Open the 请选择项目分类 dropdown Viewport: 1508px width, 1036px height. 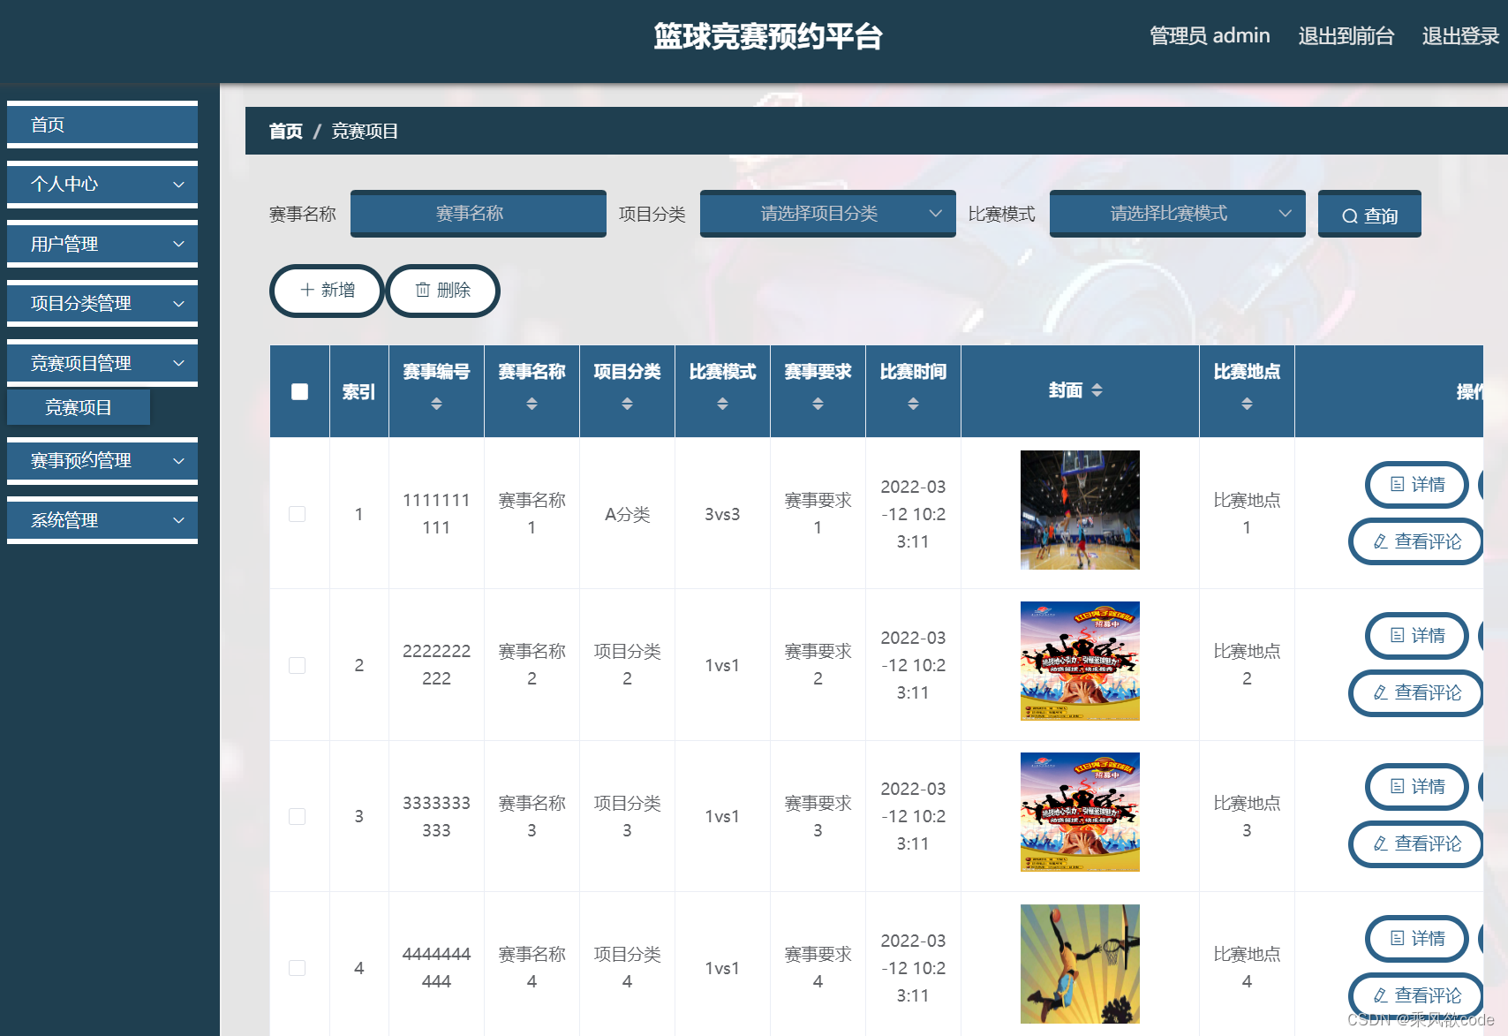[x=826, y=214]
